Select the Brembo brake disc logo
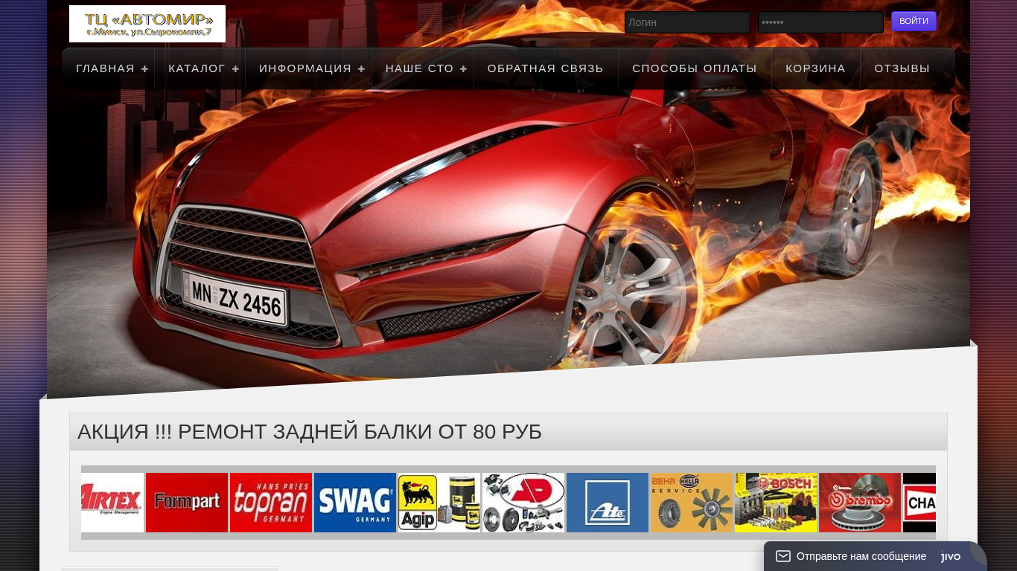Viewport: 1017px width, 571px height. click(x=860, y=503)
